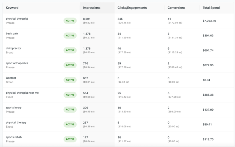This screenshot has width=235, height=147.
Task: Toggle ACTIVE badge for physical therapist keyword
Action: pos(70,21)
